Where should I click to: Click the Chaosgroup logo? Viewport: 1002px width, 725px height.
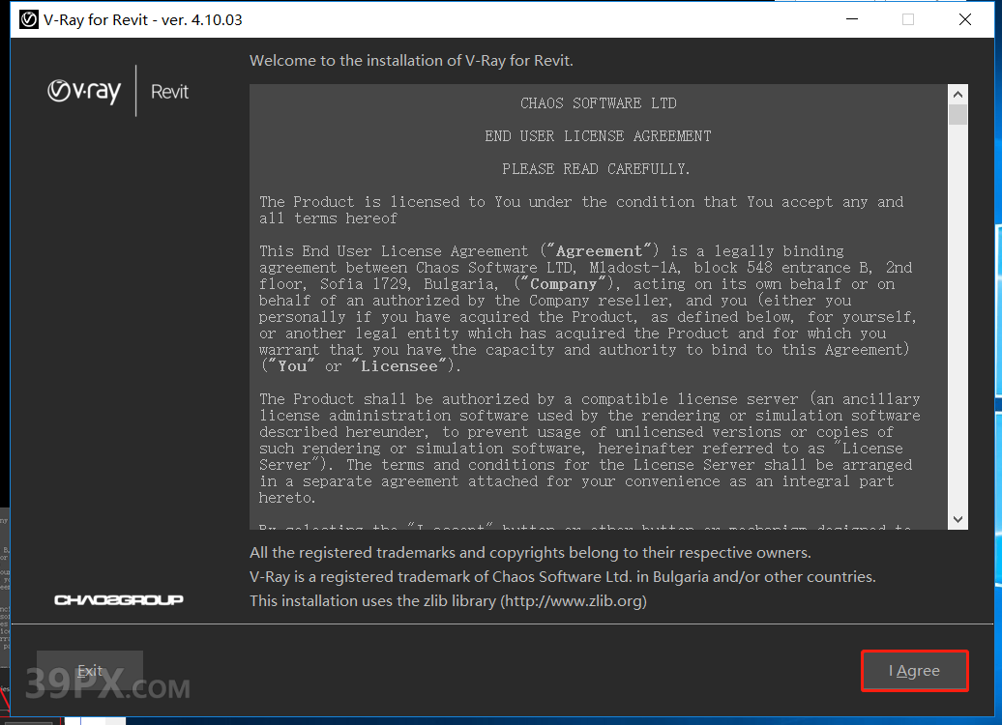pyautogui.click(x=119, y=599)
